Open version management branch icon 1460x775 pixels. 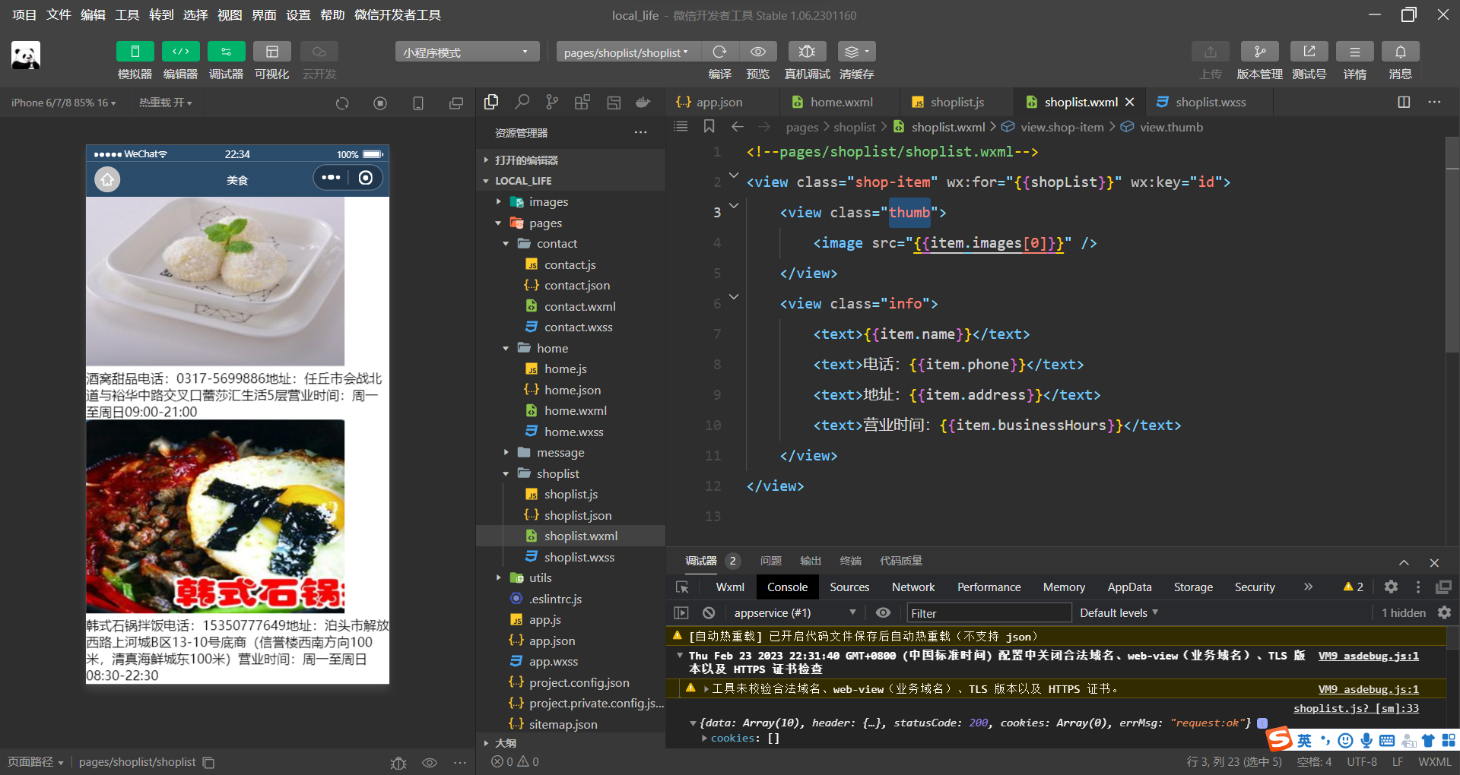click(x=1259, y=52)
